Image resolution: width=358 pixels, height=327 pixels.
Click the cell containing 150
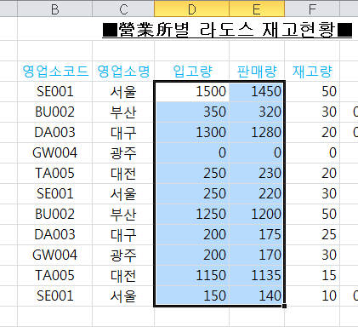(x=191, y=296)
